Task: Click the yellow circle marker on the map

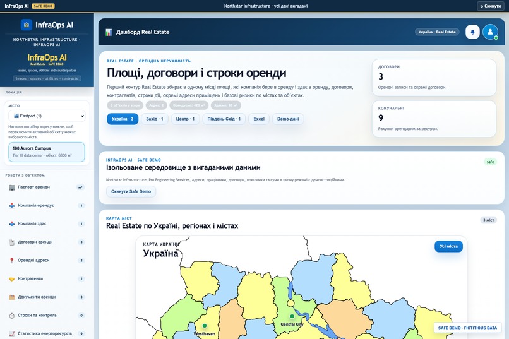Action: click(x=290, y=303)
